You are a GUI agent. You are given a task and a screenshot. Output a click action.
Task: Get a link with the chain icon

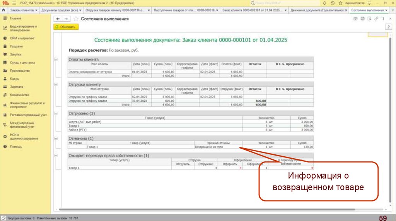[x=376, y=19]
